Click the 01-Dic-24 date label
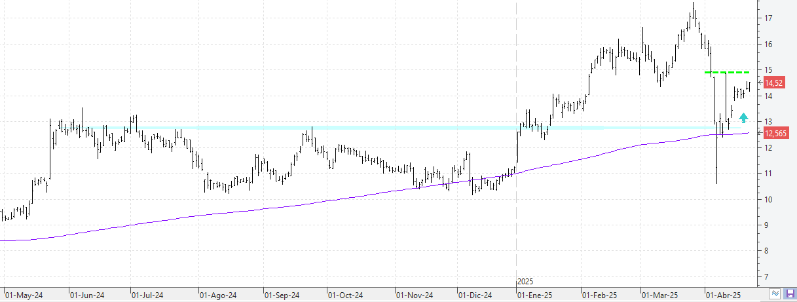This screenshot has height=302, width=797. (x=475, y=295)
